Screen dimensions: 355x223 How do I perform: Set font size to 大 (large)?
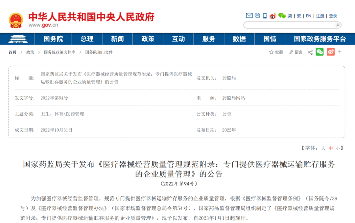click(x=323, y=148)
